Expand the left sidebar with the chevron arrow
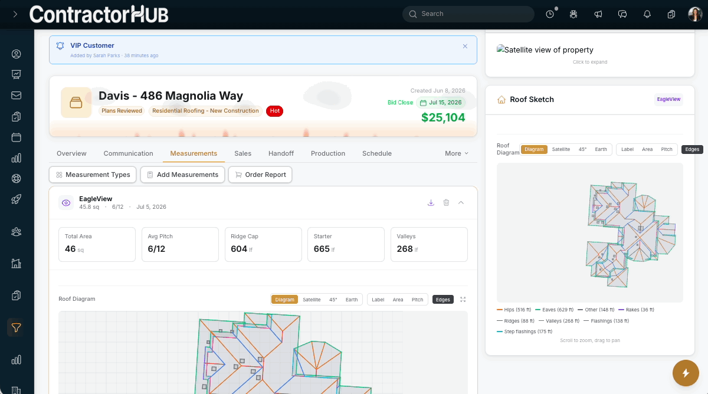708x394 pixels. click(x=15, y=14)
